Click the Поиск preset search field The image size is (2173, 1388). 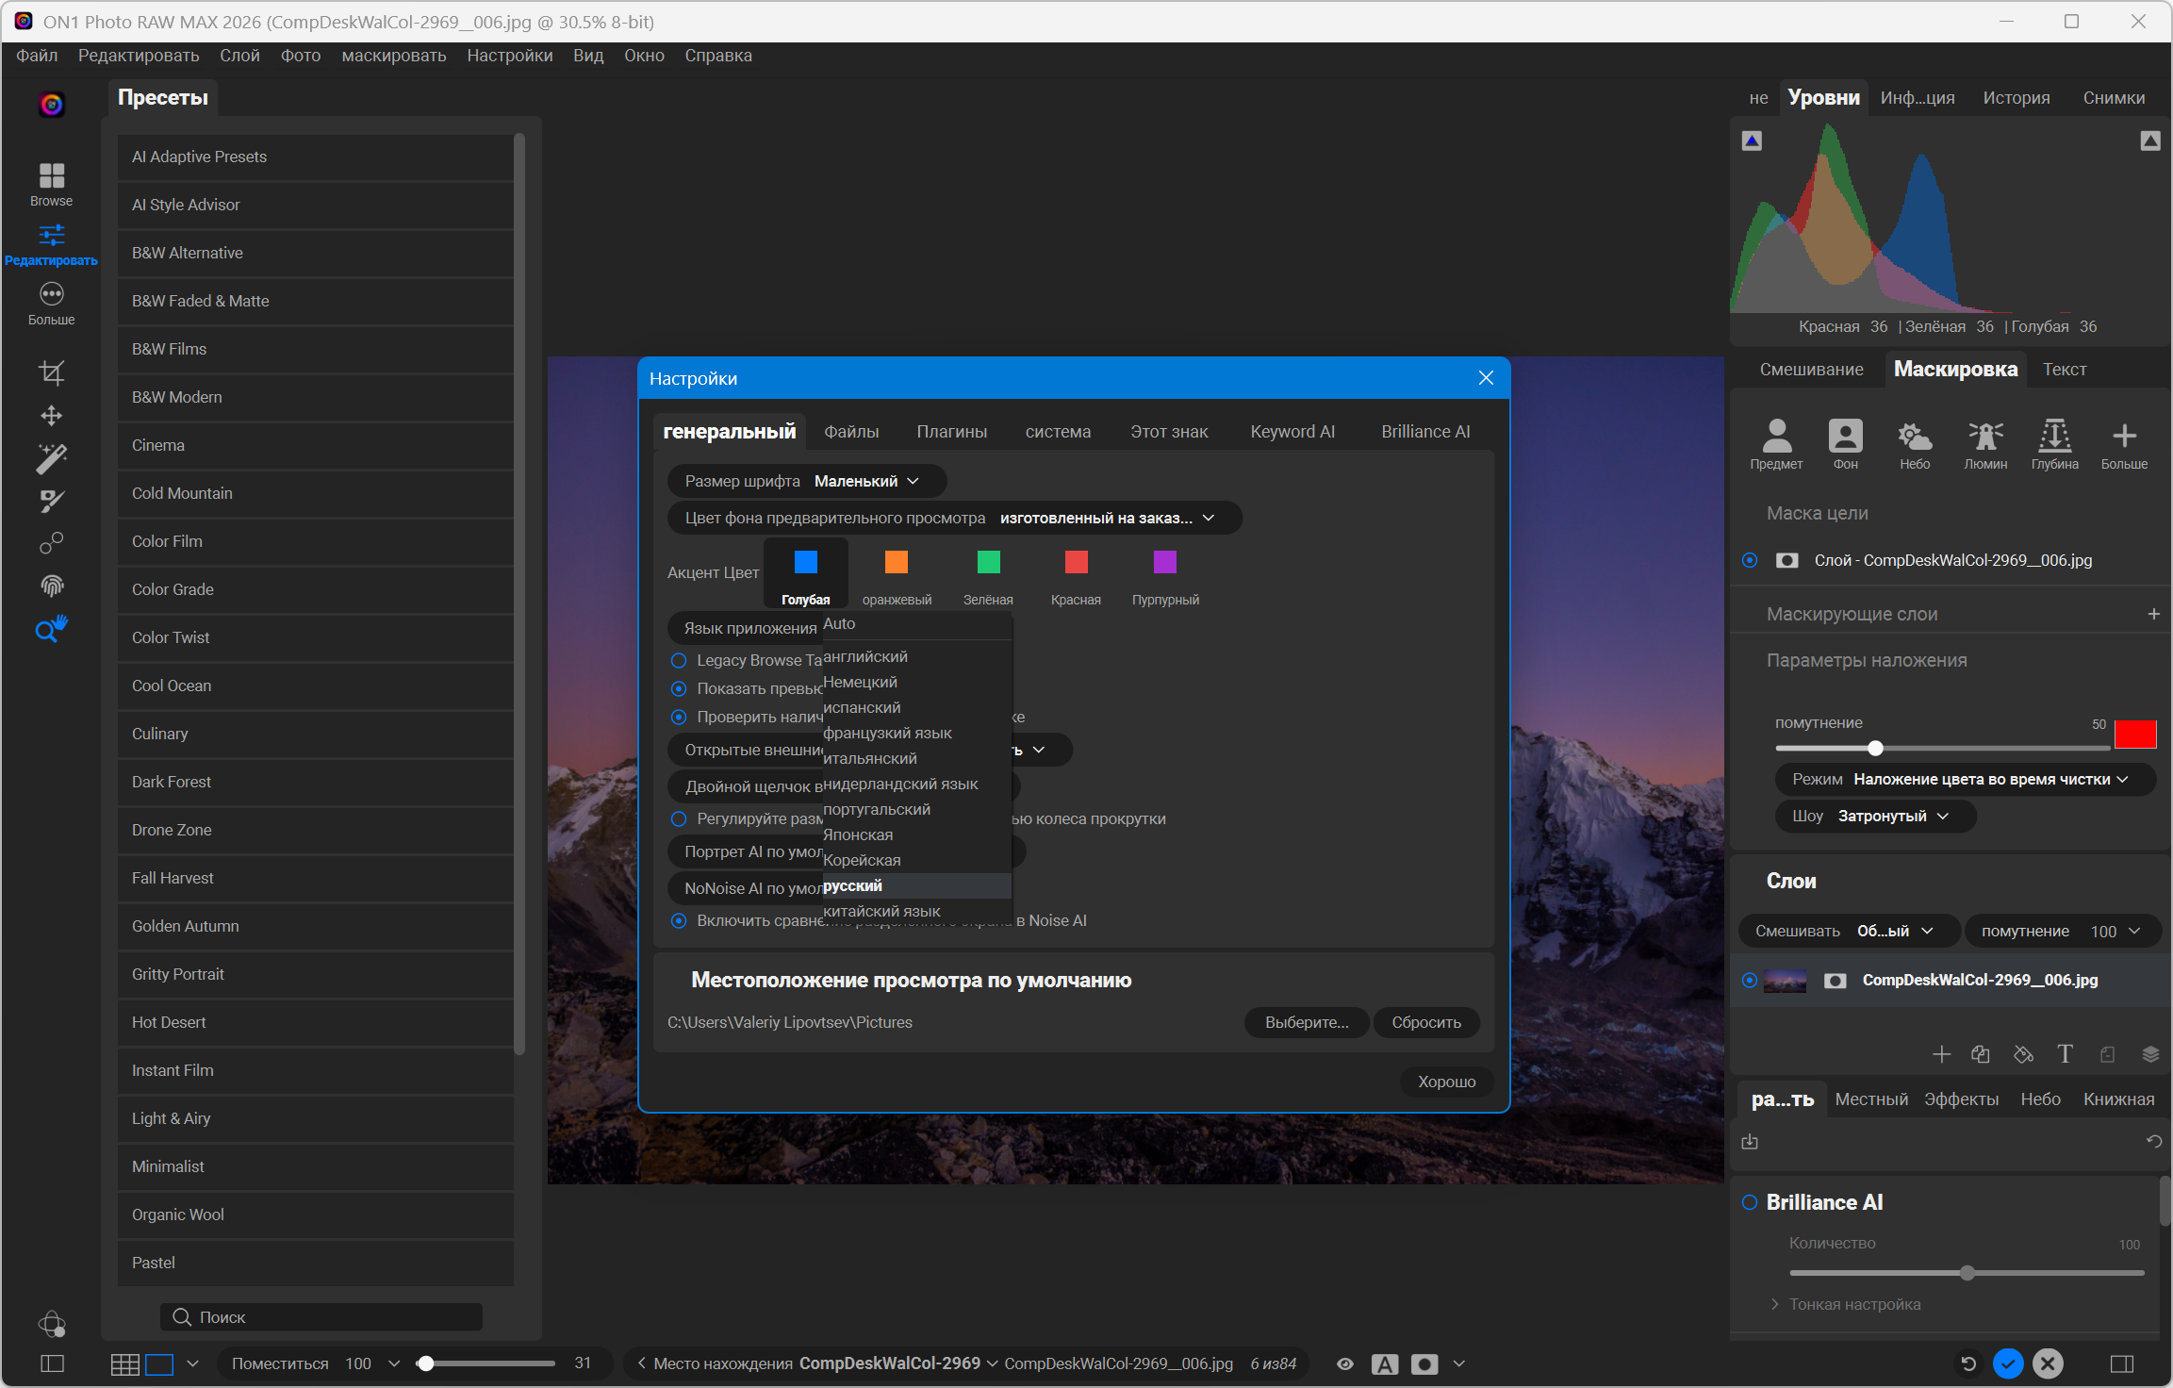[x=321, y=1317]
